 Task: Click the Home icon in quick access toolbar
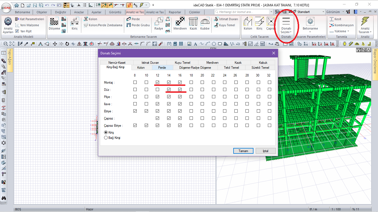pyautogui.click(x=17, y=5)
